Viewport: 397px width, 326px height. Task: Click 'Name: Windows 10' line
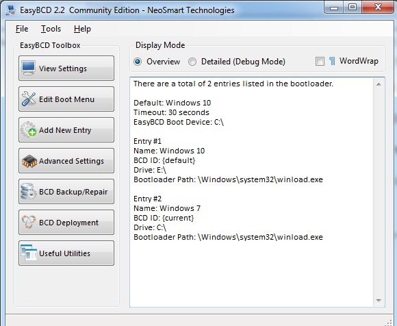169,151
